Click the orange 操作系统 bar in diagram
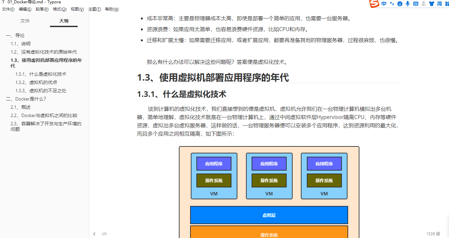The width and height of the screenshot is (449, 238). pyautogui.click(x=269, y=232)
